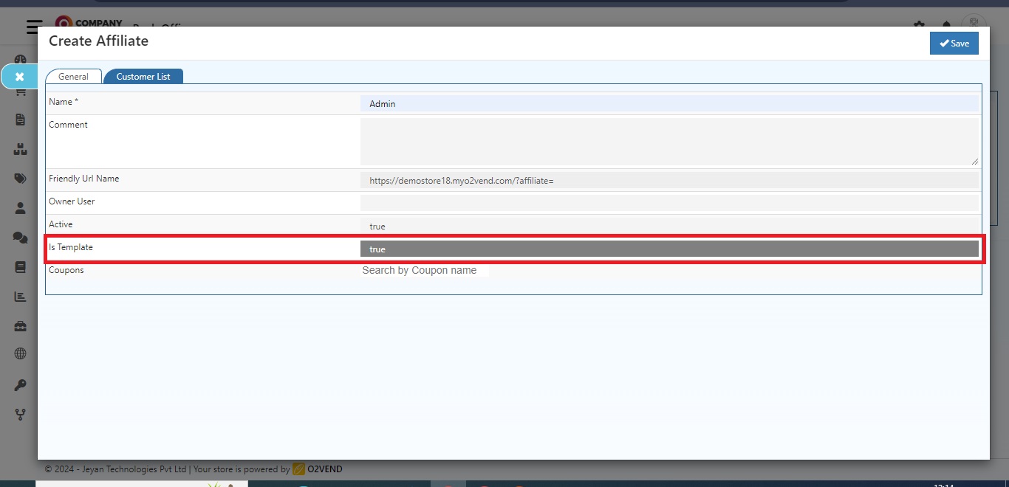Click the toolbox icon in the sidebar
This screenshot has width=1009, height=487.
[20, 325]
